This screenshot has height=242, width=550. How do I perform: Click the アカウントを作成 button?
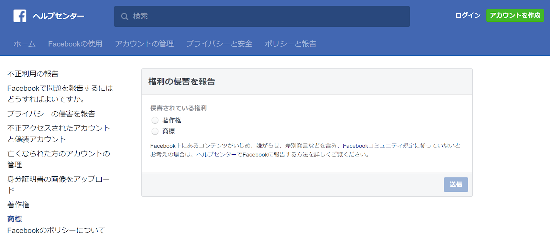[515, 15]
